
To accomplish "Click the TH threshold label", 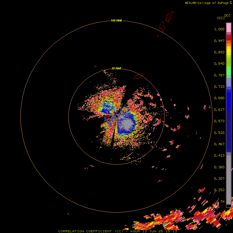I will tap(222, 202).
